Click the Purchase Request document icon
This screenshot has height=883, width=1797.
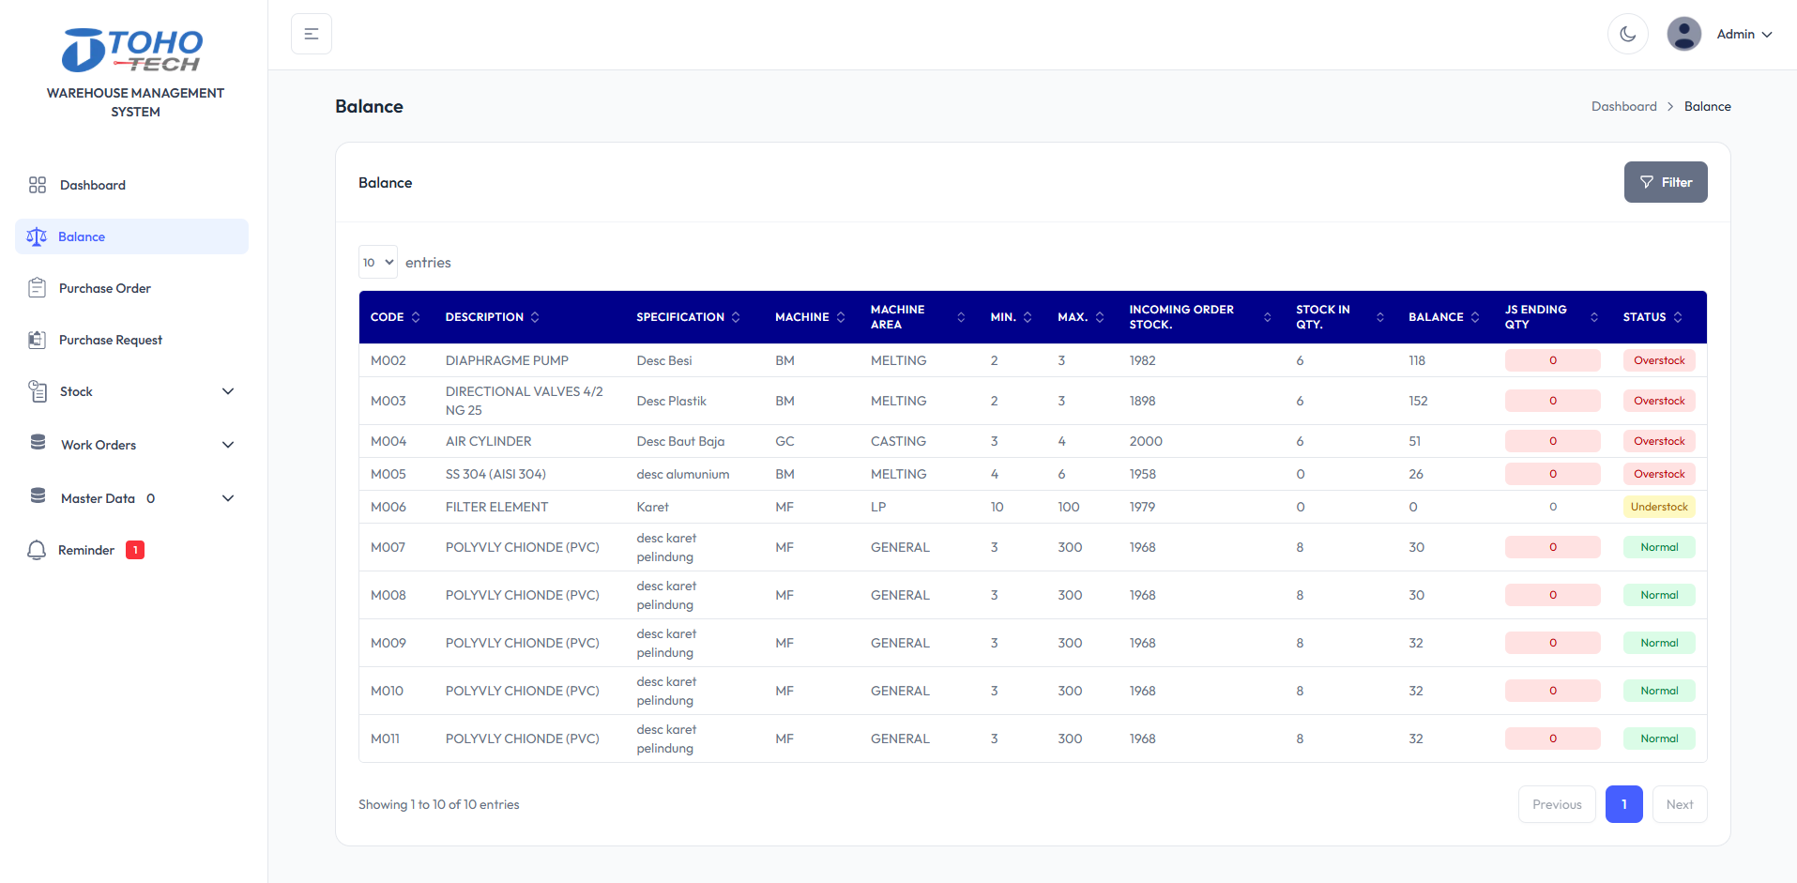pos(37,340)
